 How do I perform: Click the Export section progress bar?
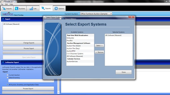(x=23, y=53)
